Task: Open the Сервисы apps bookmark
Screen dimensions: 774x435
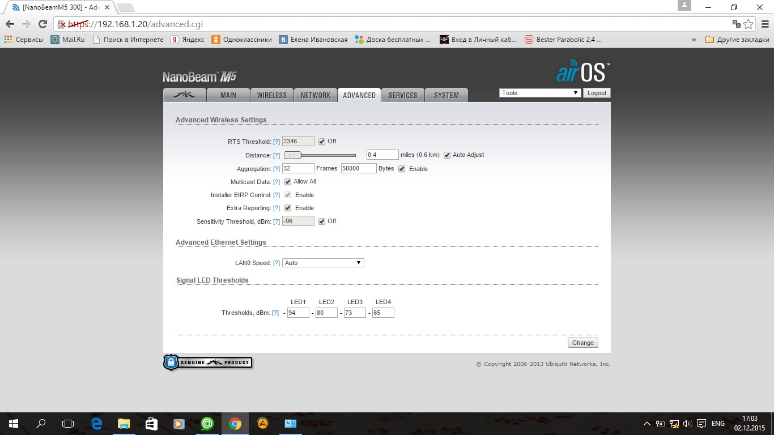Action: [x=24, y=40]
